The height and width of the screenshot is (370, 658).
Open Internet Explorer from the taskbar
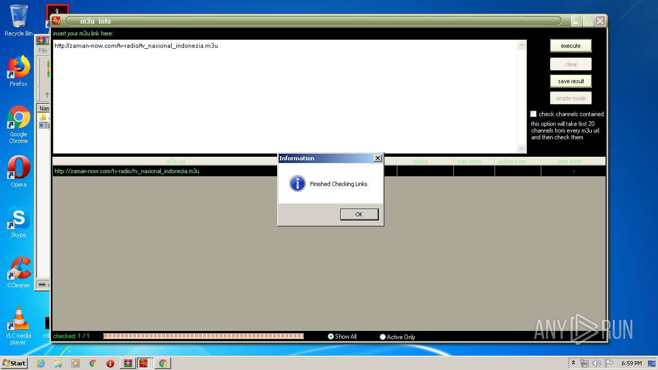pos(41,363)
